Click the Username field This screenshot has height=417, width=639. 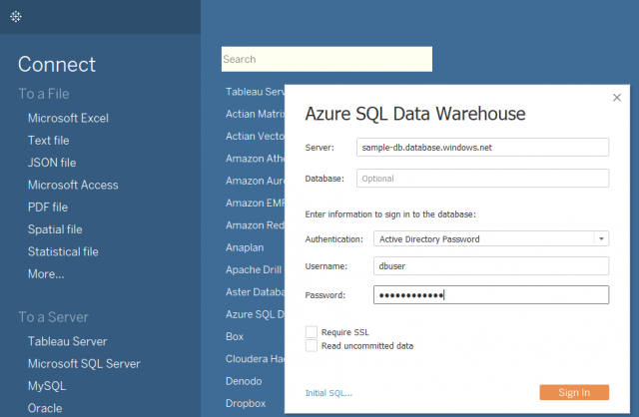click(x=491, y=266)
